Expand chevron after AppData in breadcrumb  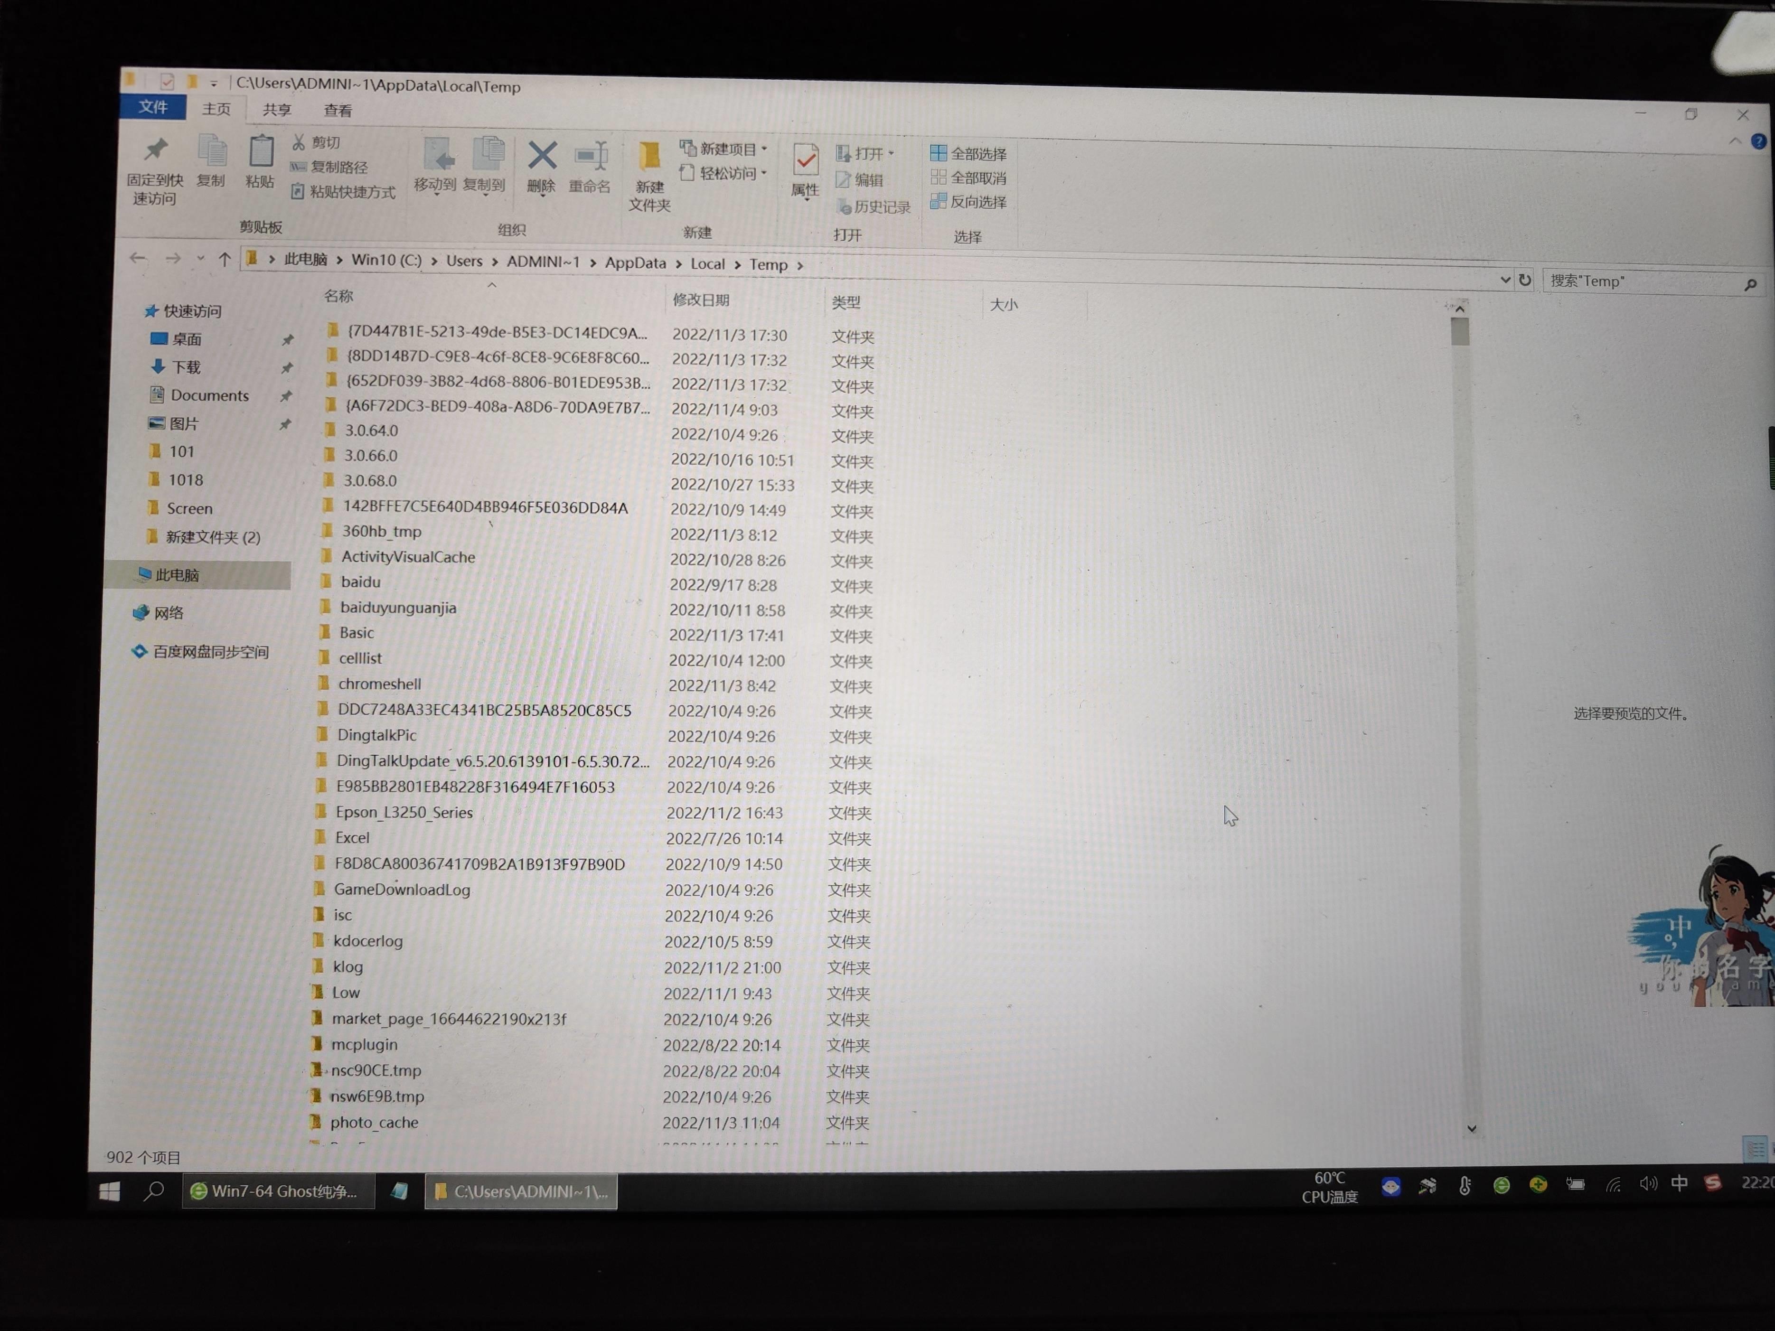(679, 264)
